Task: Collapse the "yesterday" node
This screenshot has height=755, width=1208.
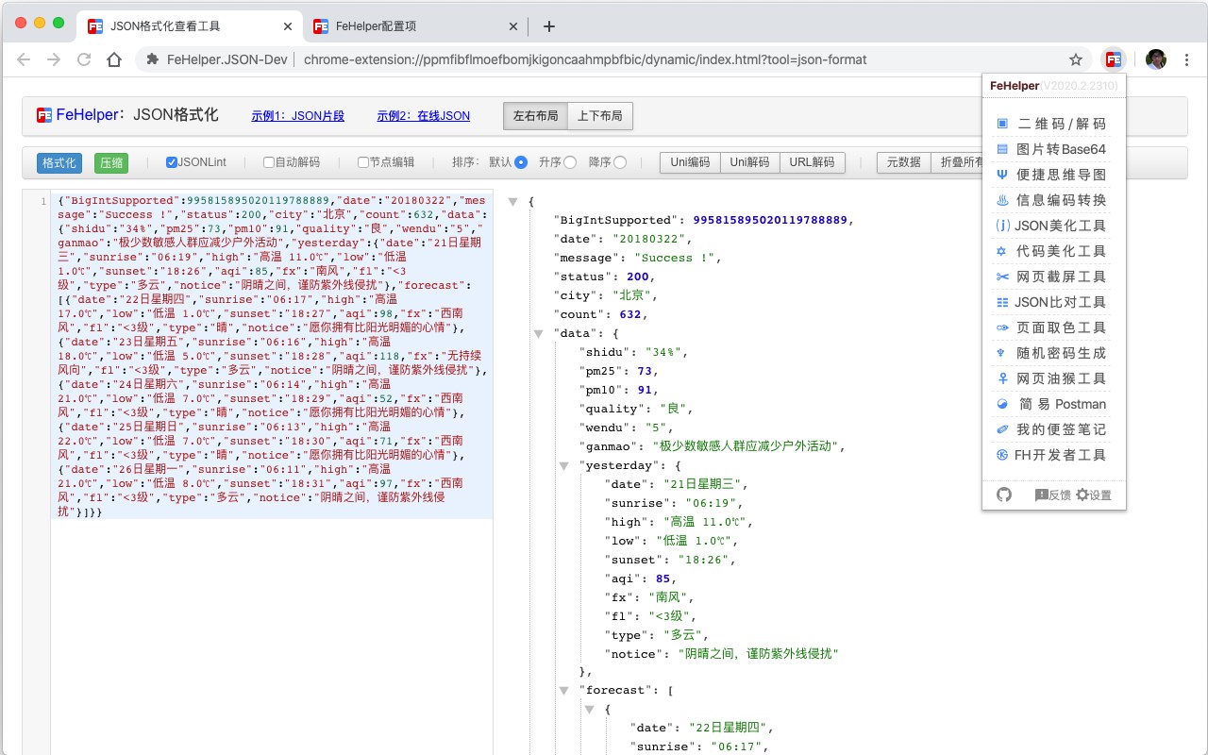Action: point(563,465)
